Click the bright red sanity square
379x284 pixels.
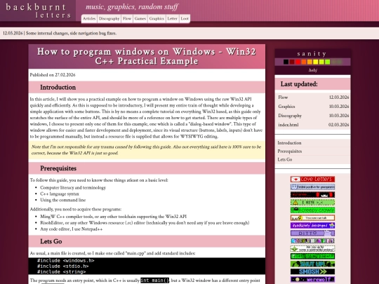click(298, 62)
